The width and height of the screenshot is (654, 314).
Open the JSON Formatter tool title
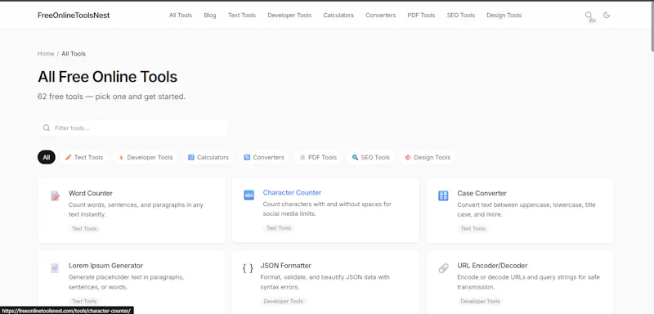point(285,265)
